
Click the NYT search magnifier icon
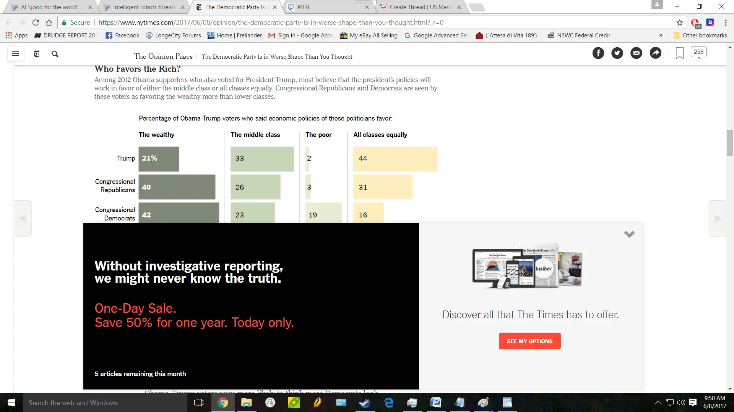click(55, 54)
